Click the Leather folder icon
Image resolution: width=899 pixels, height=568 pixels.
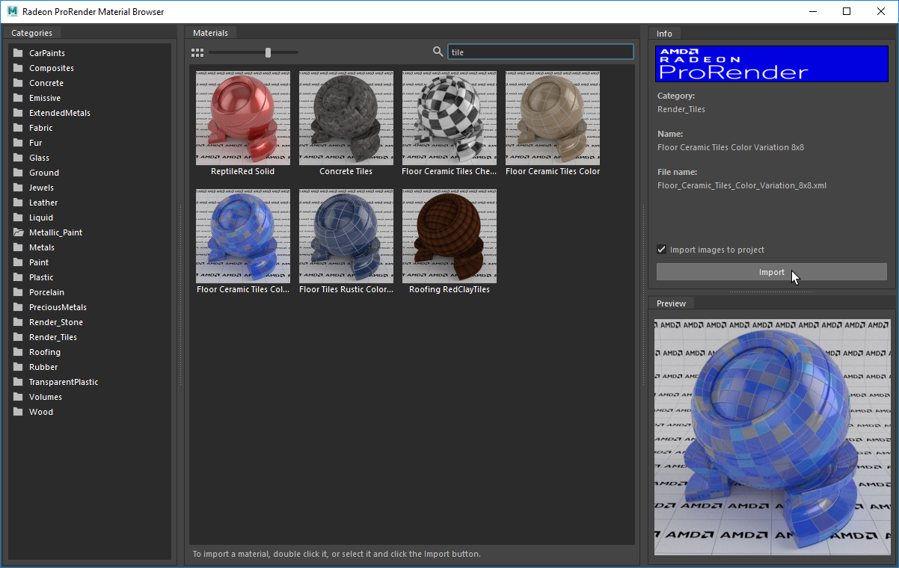(x=18, y=203)
